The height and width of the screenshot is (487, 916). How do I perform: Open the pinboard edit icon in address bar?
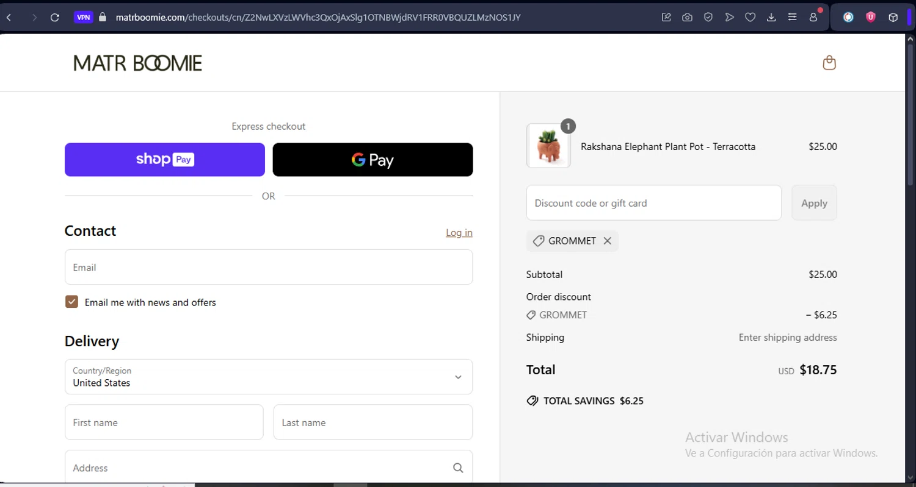(x=666, y=18)
